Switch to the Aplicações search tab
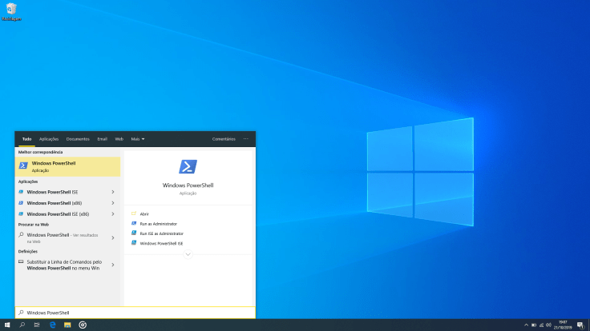Viewport: 590px width, 331px height. pos(49,139)
